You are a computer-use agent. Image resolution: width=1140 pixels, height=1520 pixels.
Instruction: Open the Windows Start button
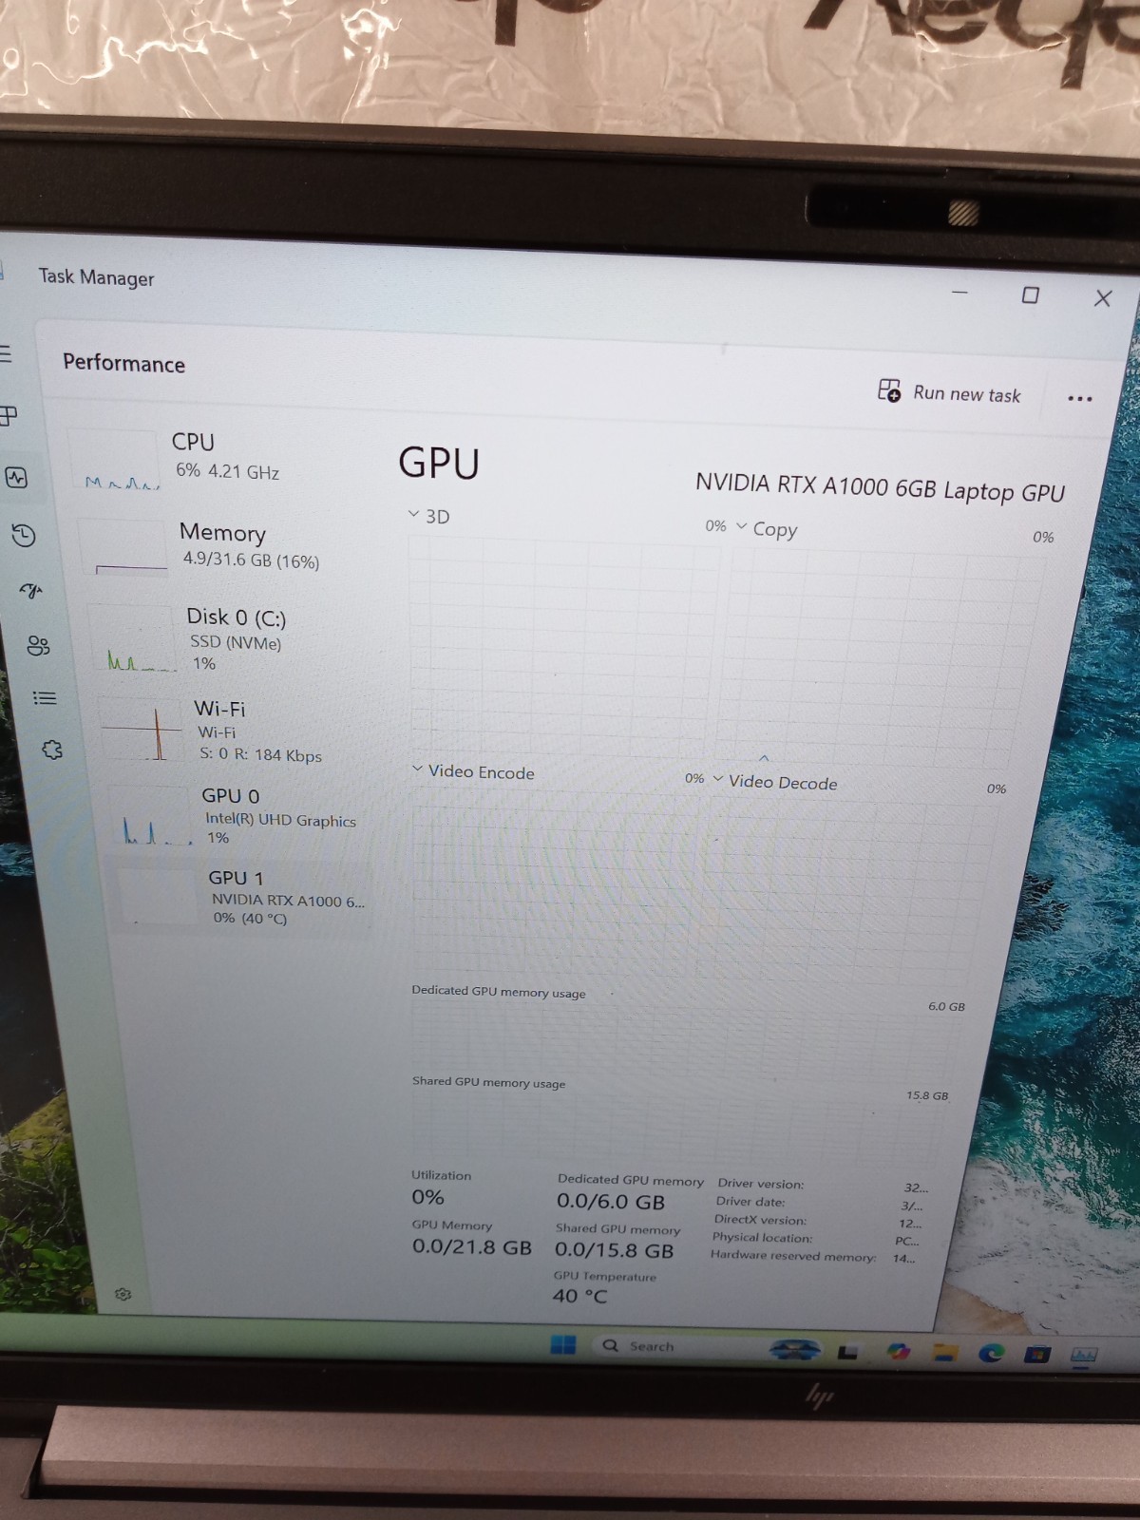pyautogui.click(x=563, y=1344)
